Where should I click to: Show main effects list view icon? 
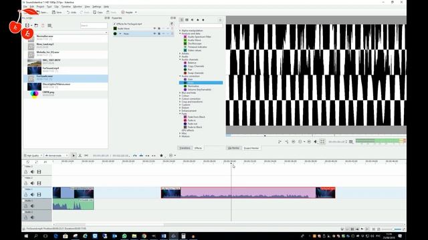181,20
